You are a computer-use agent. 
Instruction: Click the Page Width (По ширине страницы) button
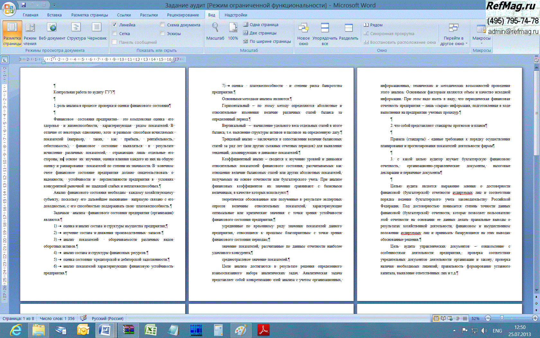[267, 41]
